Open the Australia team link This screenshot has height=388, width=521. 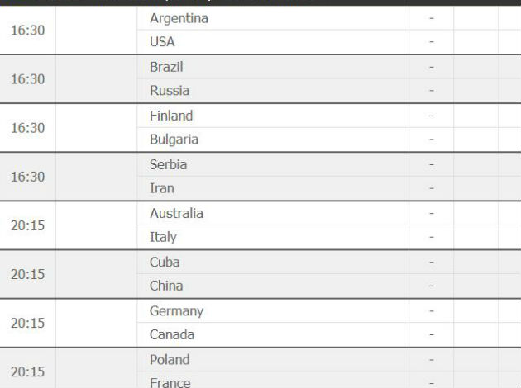pyautogui.click(x=176, y=213)
